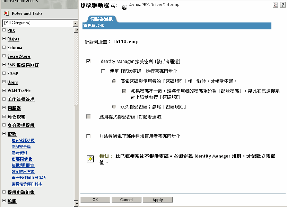Screen dimensions: 287x207
Task: Enable 無法透過電子郵件通知使用者密碼同步化
Action: click(88, 136)
